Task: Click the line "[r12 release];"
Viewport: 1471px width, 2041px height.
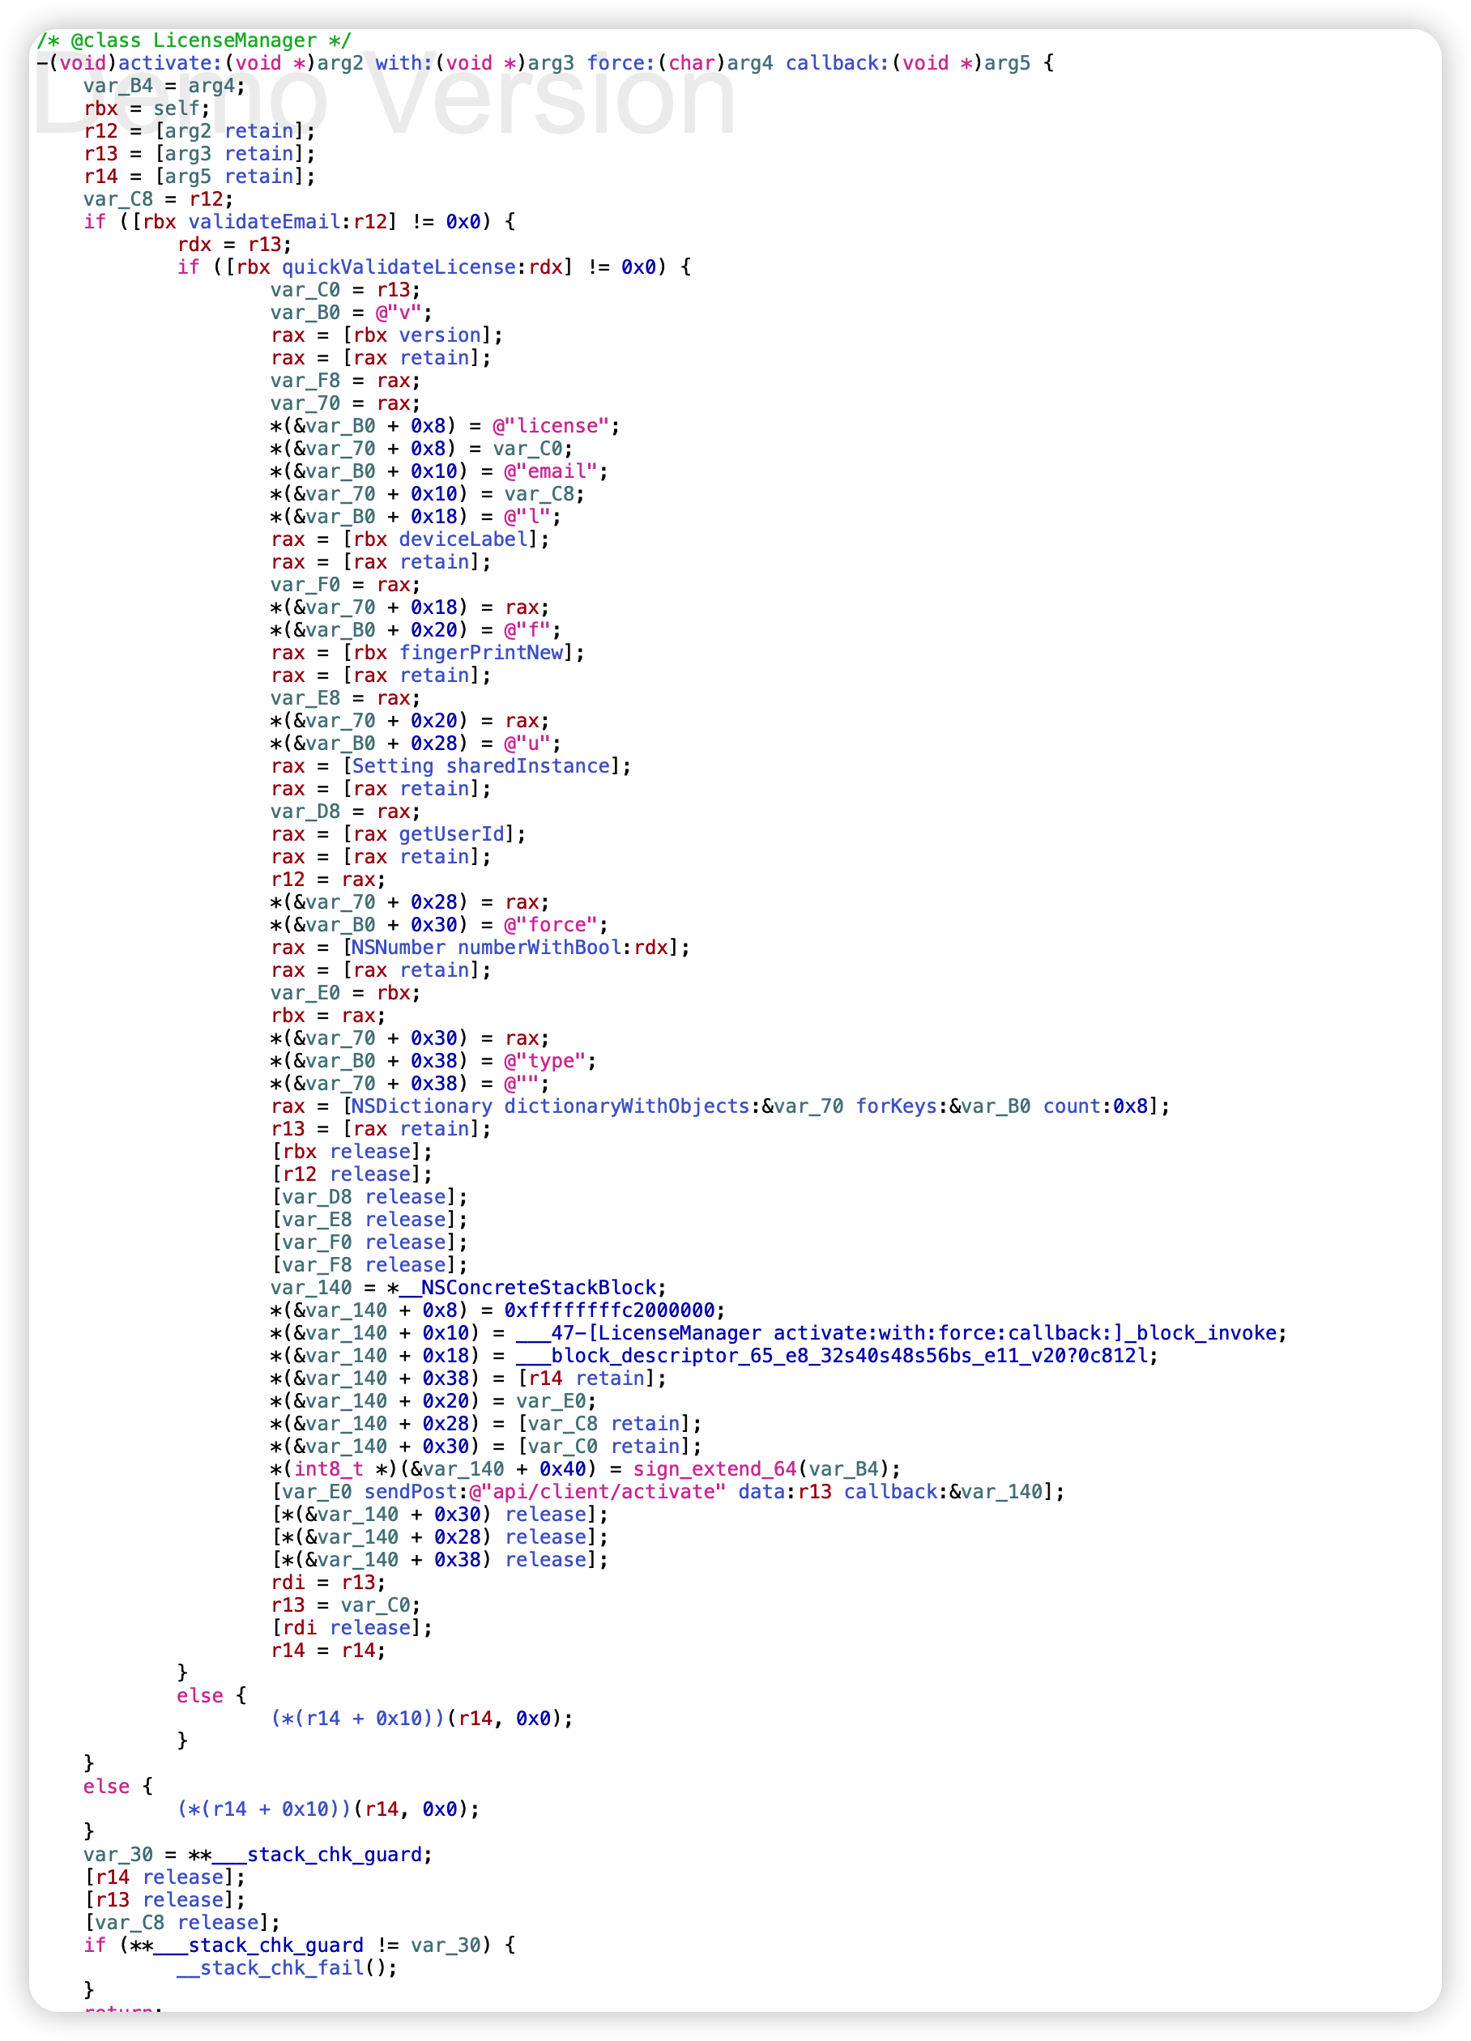Action: pos(351,1174)
